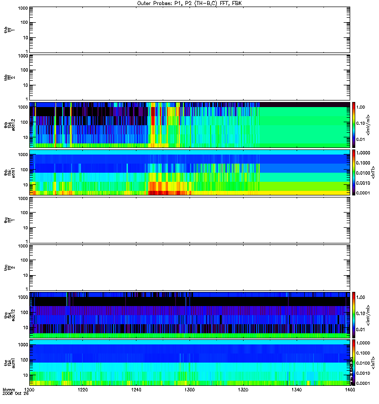Click the 'thb fff 1' y-axis label

(x=9, y=30)
